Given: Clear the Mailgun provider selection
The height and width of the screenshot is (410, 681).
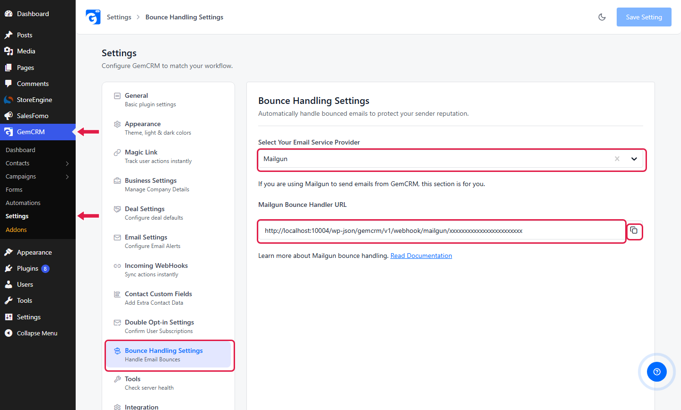Looking at the screenshot, I should [617, 159].
